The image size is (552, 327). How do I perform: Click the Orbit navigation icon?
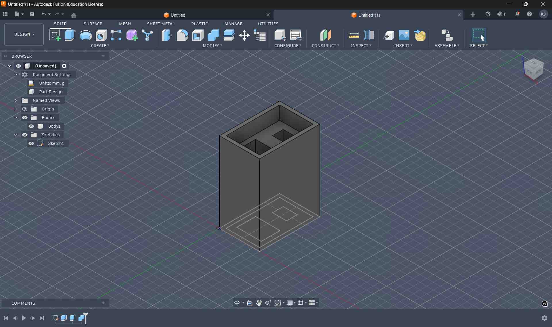coord(237,303)
